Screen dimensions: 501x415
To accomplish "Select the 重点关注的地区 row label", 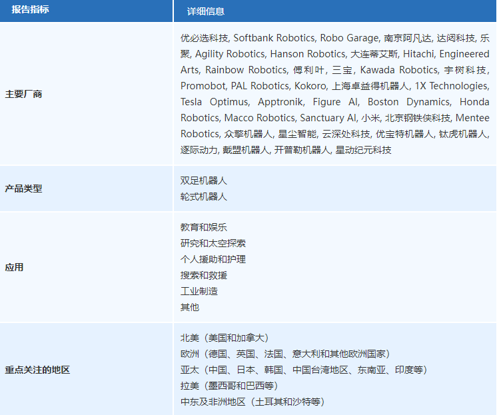I will click(37, 370).
